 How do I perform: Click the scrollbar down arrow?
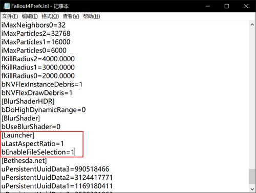point(252,189)
